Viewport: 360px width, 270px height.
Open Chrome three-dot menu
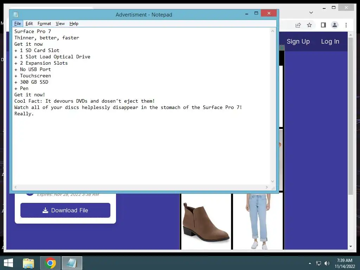click(x=346, y=25)
